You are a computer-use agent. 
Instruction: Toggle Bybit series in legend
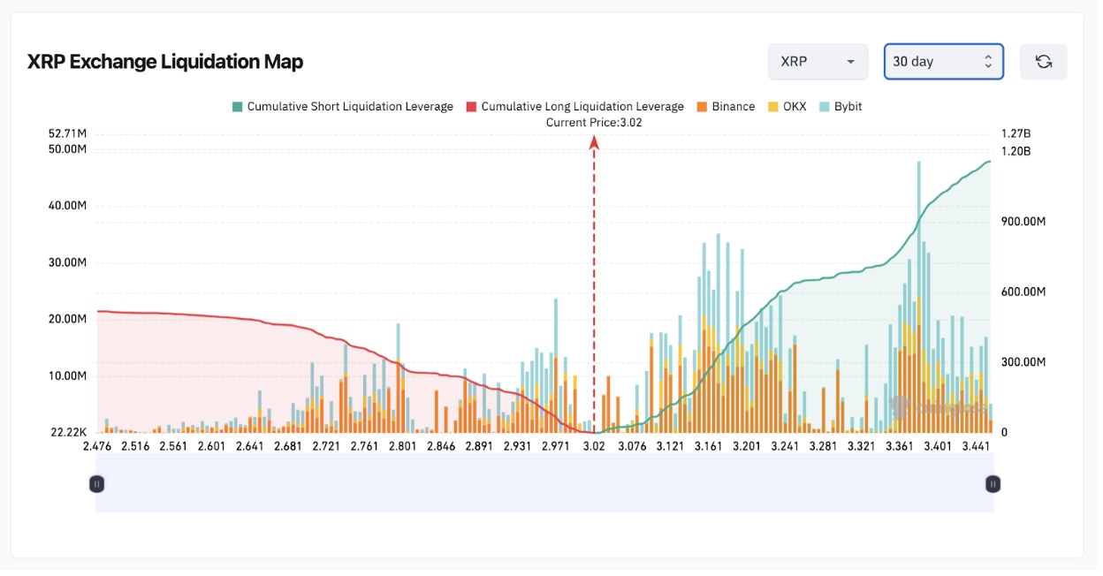[841, 107]
